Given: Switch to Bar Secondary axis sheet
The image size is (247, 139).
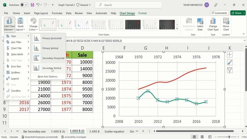Looking at the screenshot, I should pos(34,131).
